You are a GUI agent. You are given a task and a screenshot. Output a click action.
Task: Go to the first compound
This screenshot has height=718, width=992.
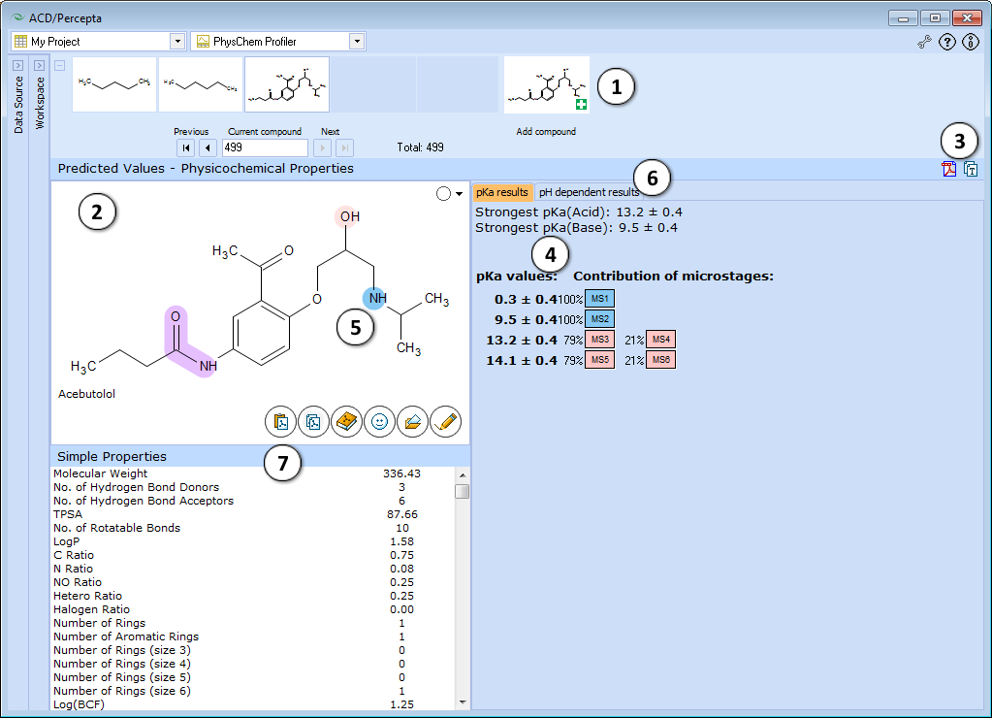click(186, 148)
